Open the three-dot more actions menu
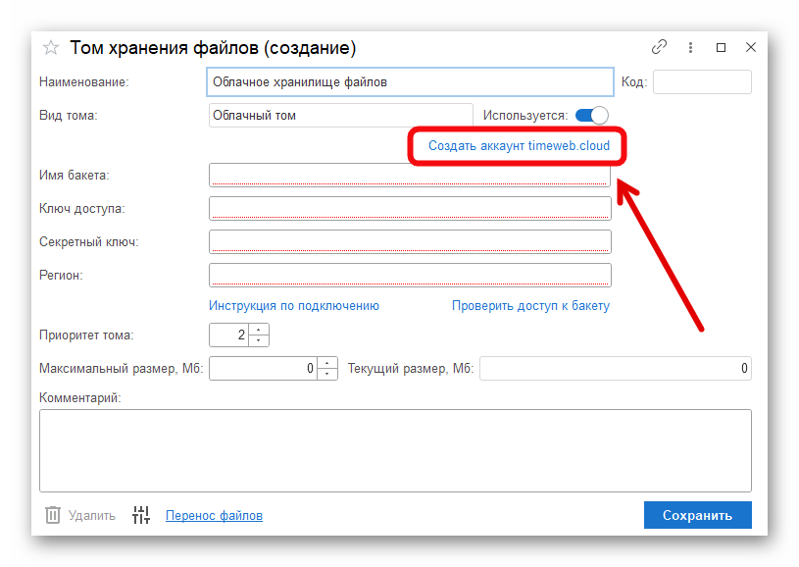 [x=690, y=47]
